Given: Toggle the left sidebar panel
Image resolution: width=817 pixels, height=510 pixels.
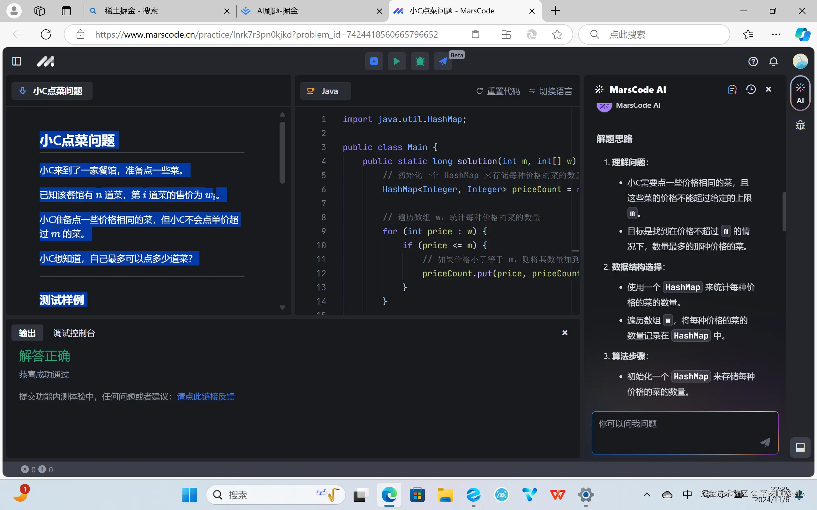Looking at the screenshot, I should 17,62.
